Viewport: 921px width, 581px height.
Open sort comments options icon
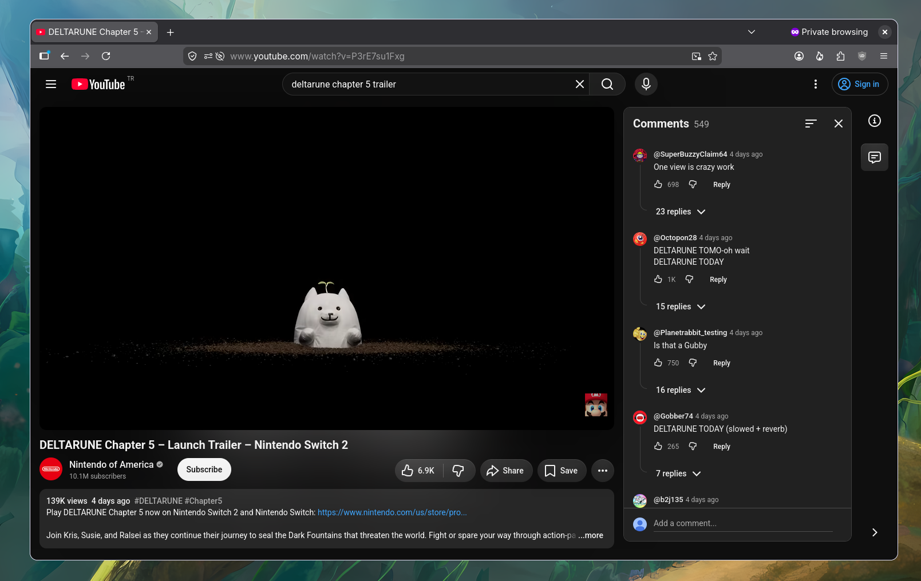pyautogui.click(x=811, y=124)
